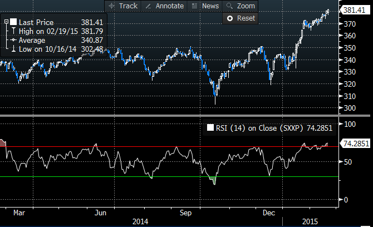Toggle the Last Price series square
The height and width of the screenshot is (227, 373).
click(13, 21)
